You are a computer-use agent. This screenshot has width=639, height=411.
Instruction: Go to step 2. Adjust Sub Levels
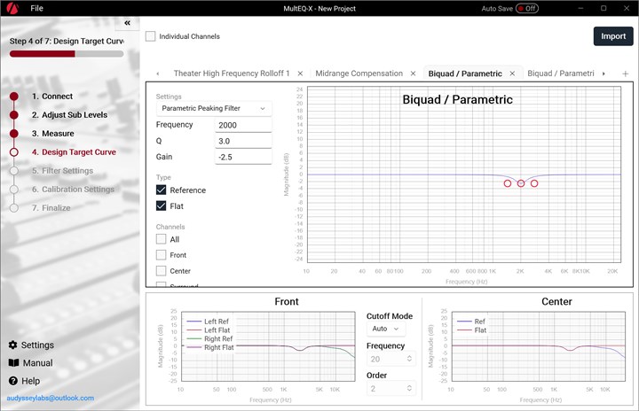tap(70, 115)
